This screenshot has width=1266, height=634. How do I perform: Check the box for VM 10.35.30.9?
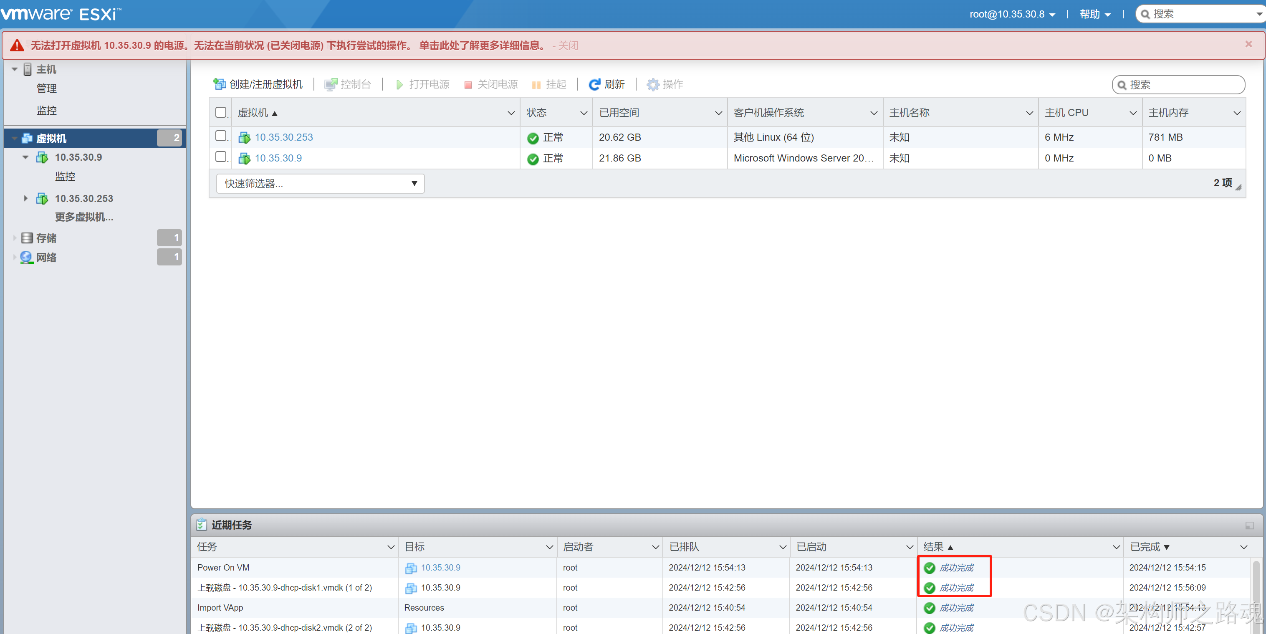(x=221, y=157)
